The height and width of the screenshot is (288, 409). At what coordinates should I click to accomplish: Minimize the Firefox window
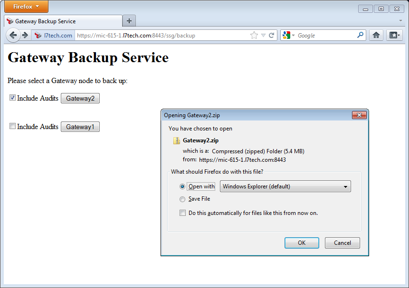365,9
